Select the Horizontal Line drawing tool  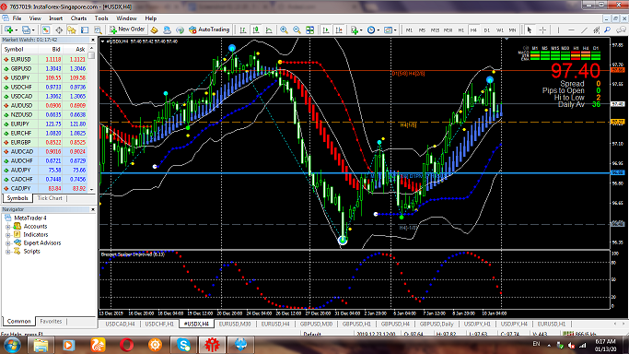click(571, 30)
